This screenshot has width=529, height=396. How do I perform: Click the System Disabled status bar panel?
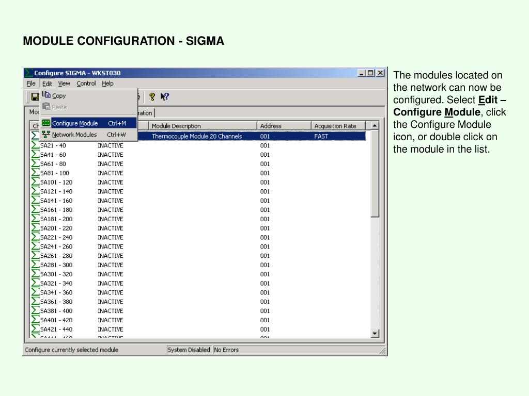click(189, 350)
